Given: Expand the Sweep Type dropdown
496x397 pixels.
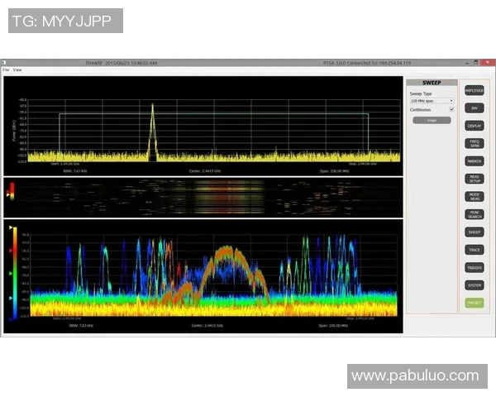Looking at the screenshot, I should click(x=432, y=101).
